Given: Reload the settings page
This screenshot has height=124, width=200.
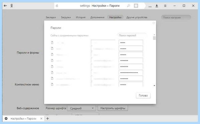Looking at the screenshot, I should coord(57,6).
